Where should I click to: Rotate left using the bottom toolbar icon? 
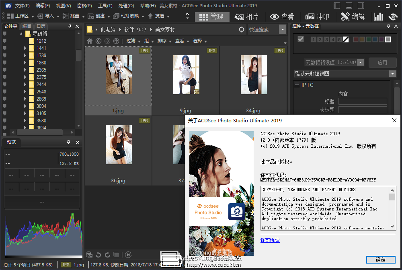click(98, 255)
